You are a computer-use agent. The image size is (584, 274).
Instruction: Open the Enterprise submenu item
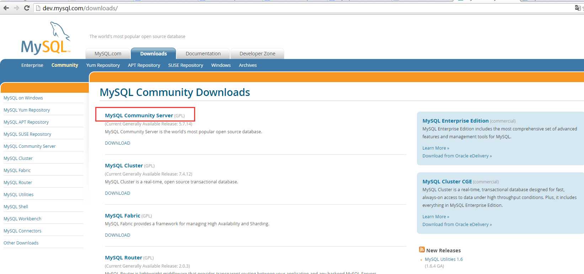click(32, 65)
